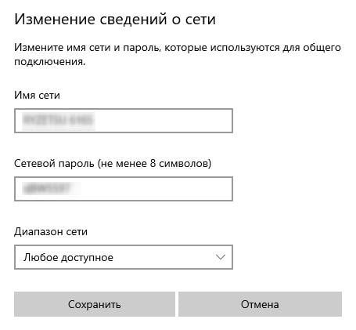Image resolution: width=356 pixels, height=330 pixels.
Task: Click the Имя сети input field
Action: [x=124, y=121]
